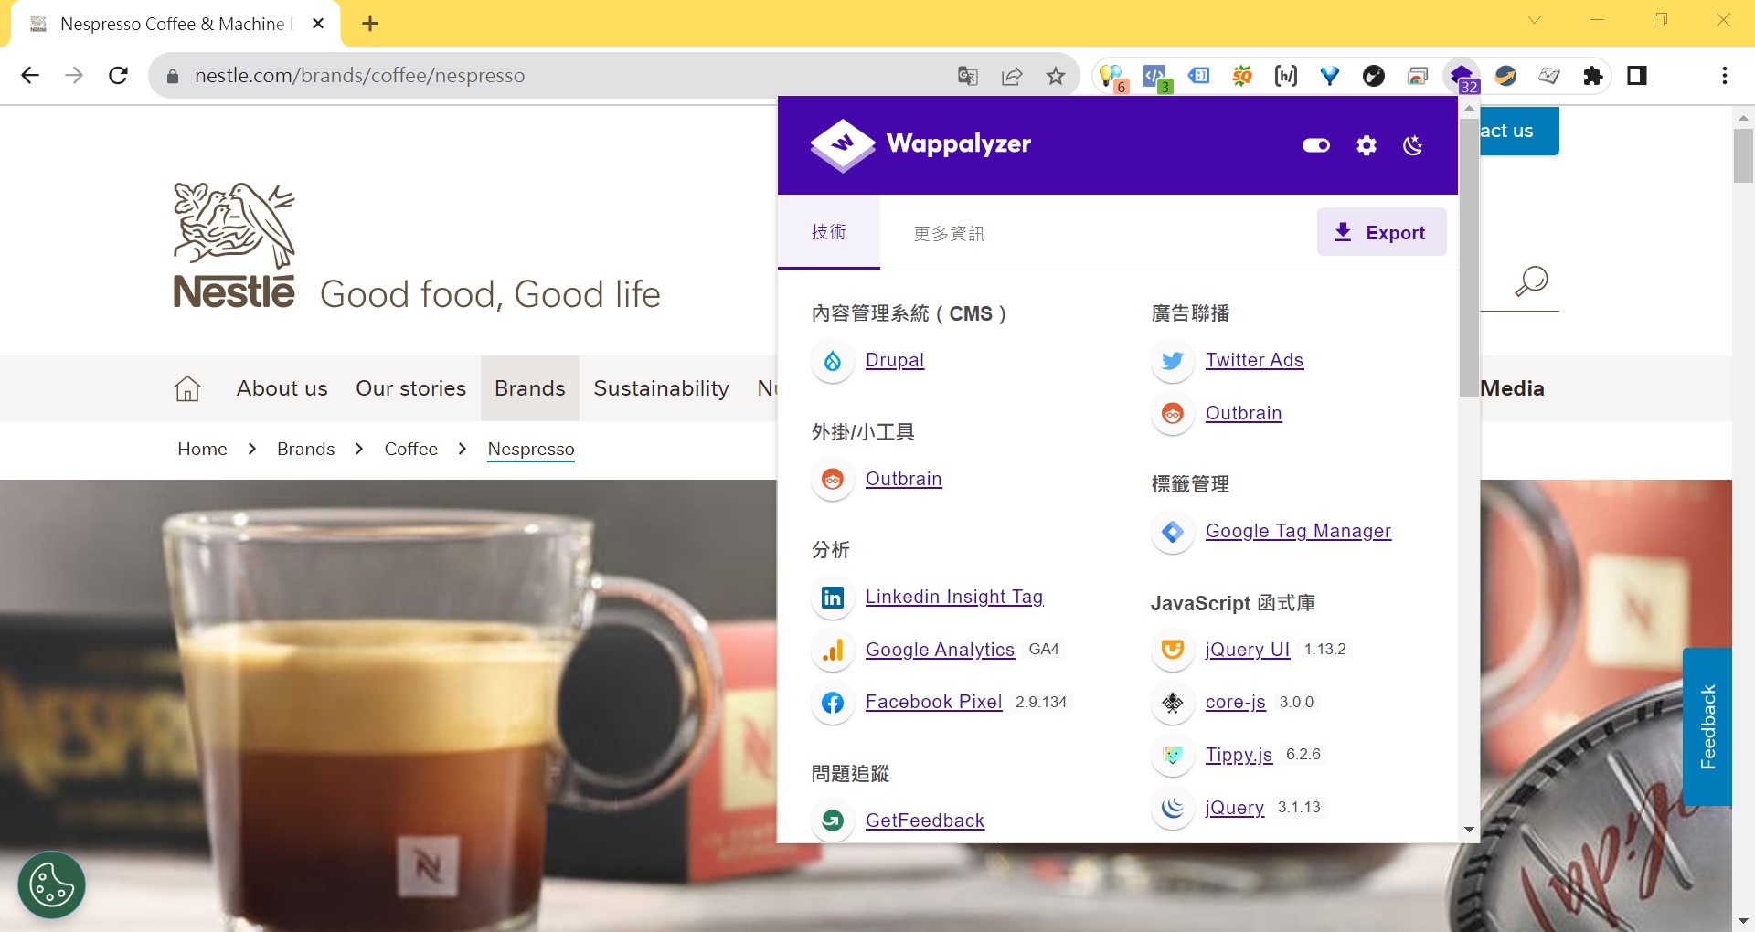Open the Facebook Pixel link
Image resolution: width=1755 pixels, height=932 pixels.
[x=933, y=702]
